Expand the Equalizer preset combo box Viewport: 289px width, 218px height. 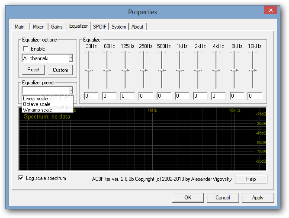tap(47, 90)
